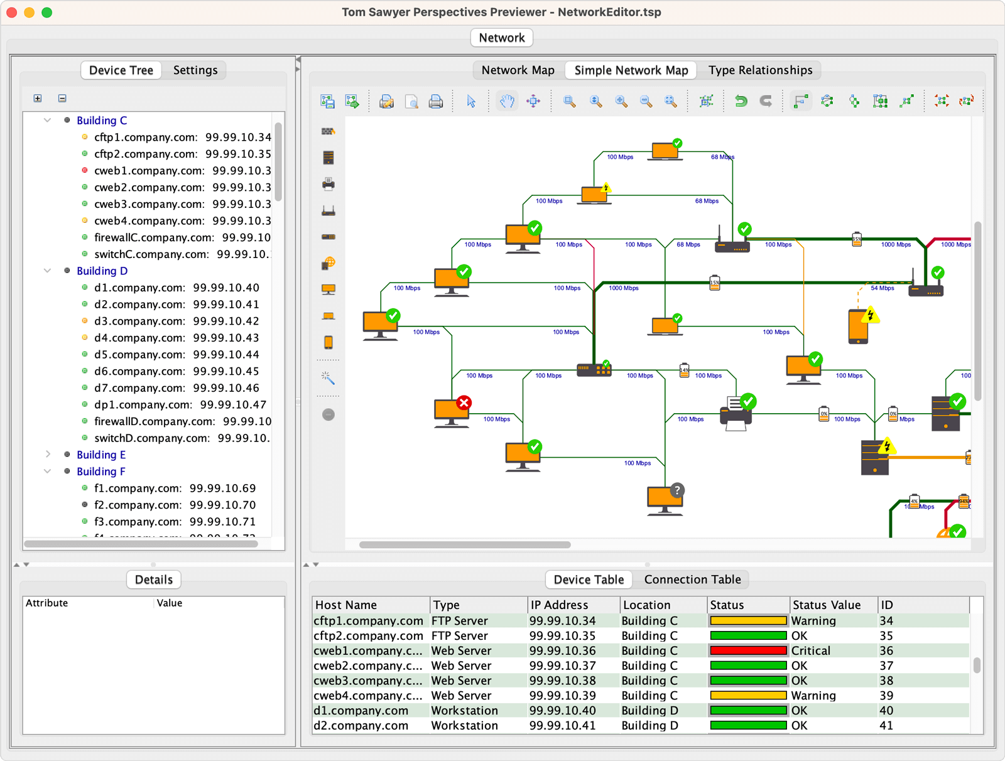Click the zoom out magnifier icon

click(646, 101)
